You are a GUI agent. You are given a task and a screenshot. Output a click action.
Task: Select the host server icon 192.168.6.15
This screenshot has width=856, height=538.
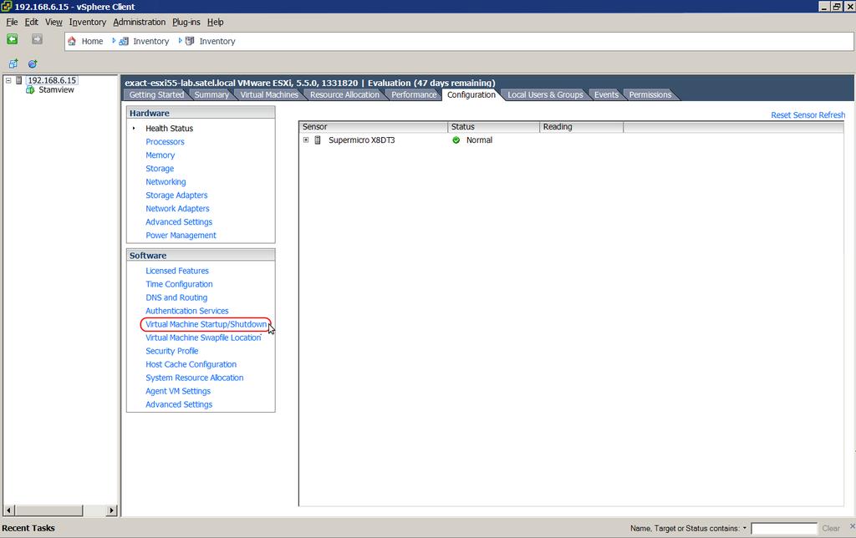pos(19,80)
